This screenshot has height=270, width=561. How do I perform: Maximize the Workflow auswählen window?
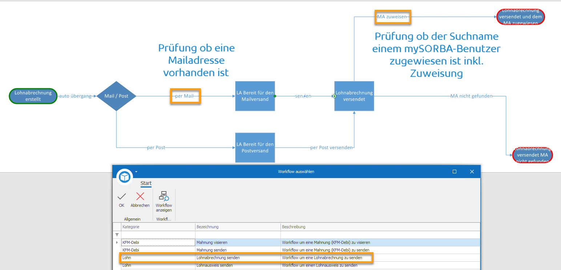[454, 172]
